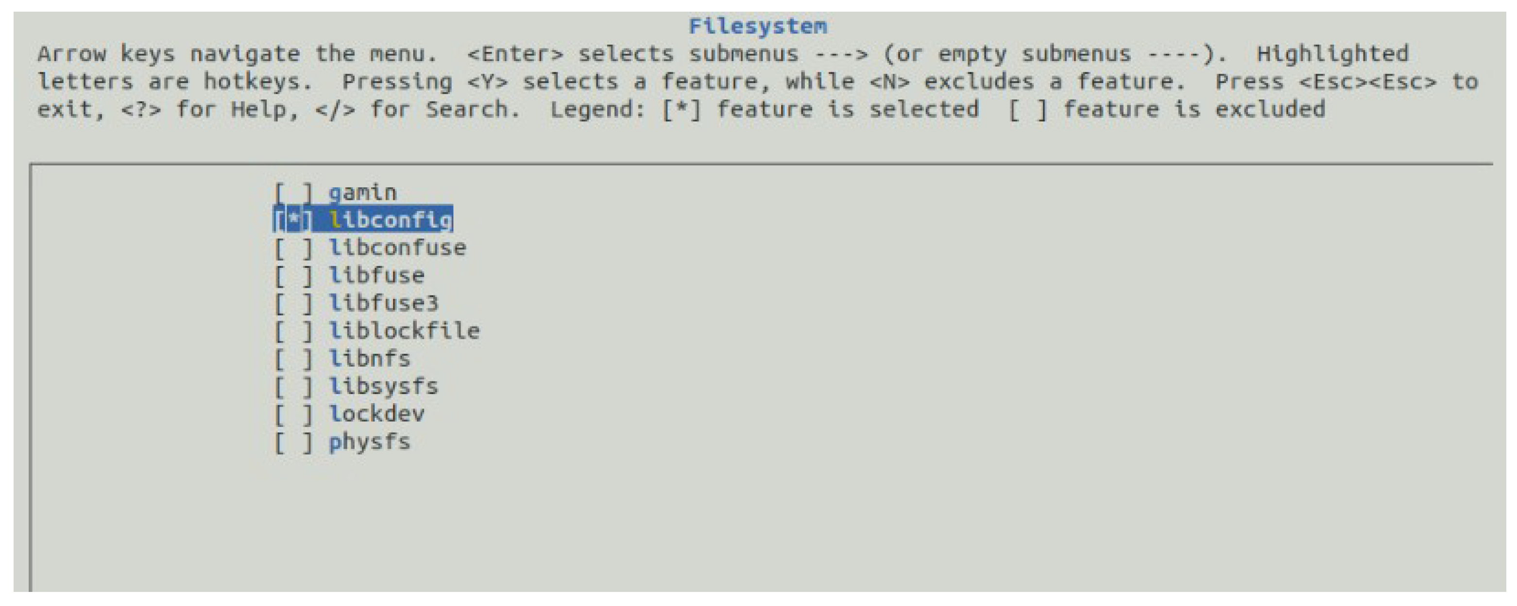Select the libconfuse menu item label
The height and width of the screenshot is (606, 1517).
[x=397, y=248]
